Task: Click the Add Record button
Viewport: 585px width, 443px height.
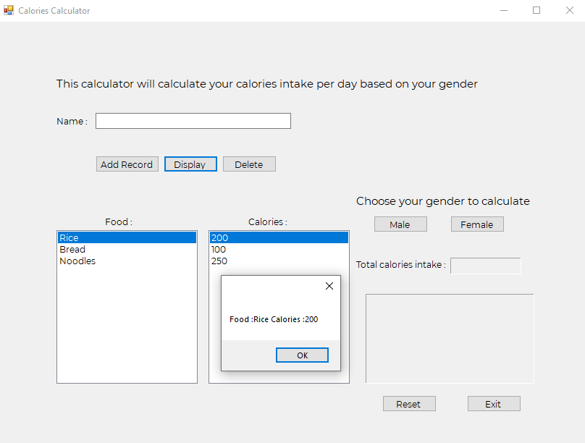Action: pos(127,164)
